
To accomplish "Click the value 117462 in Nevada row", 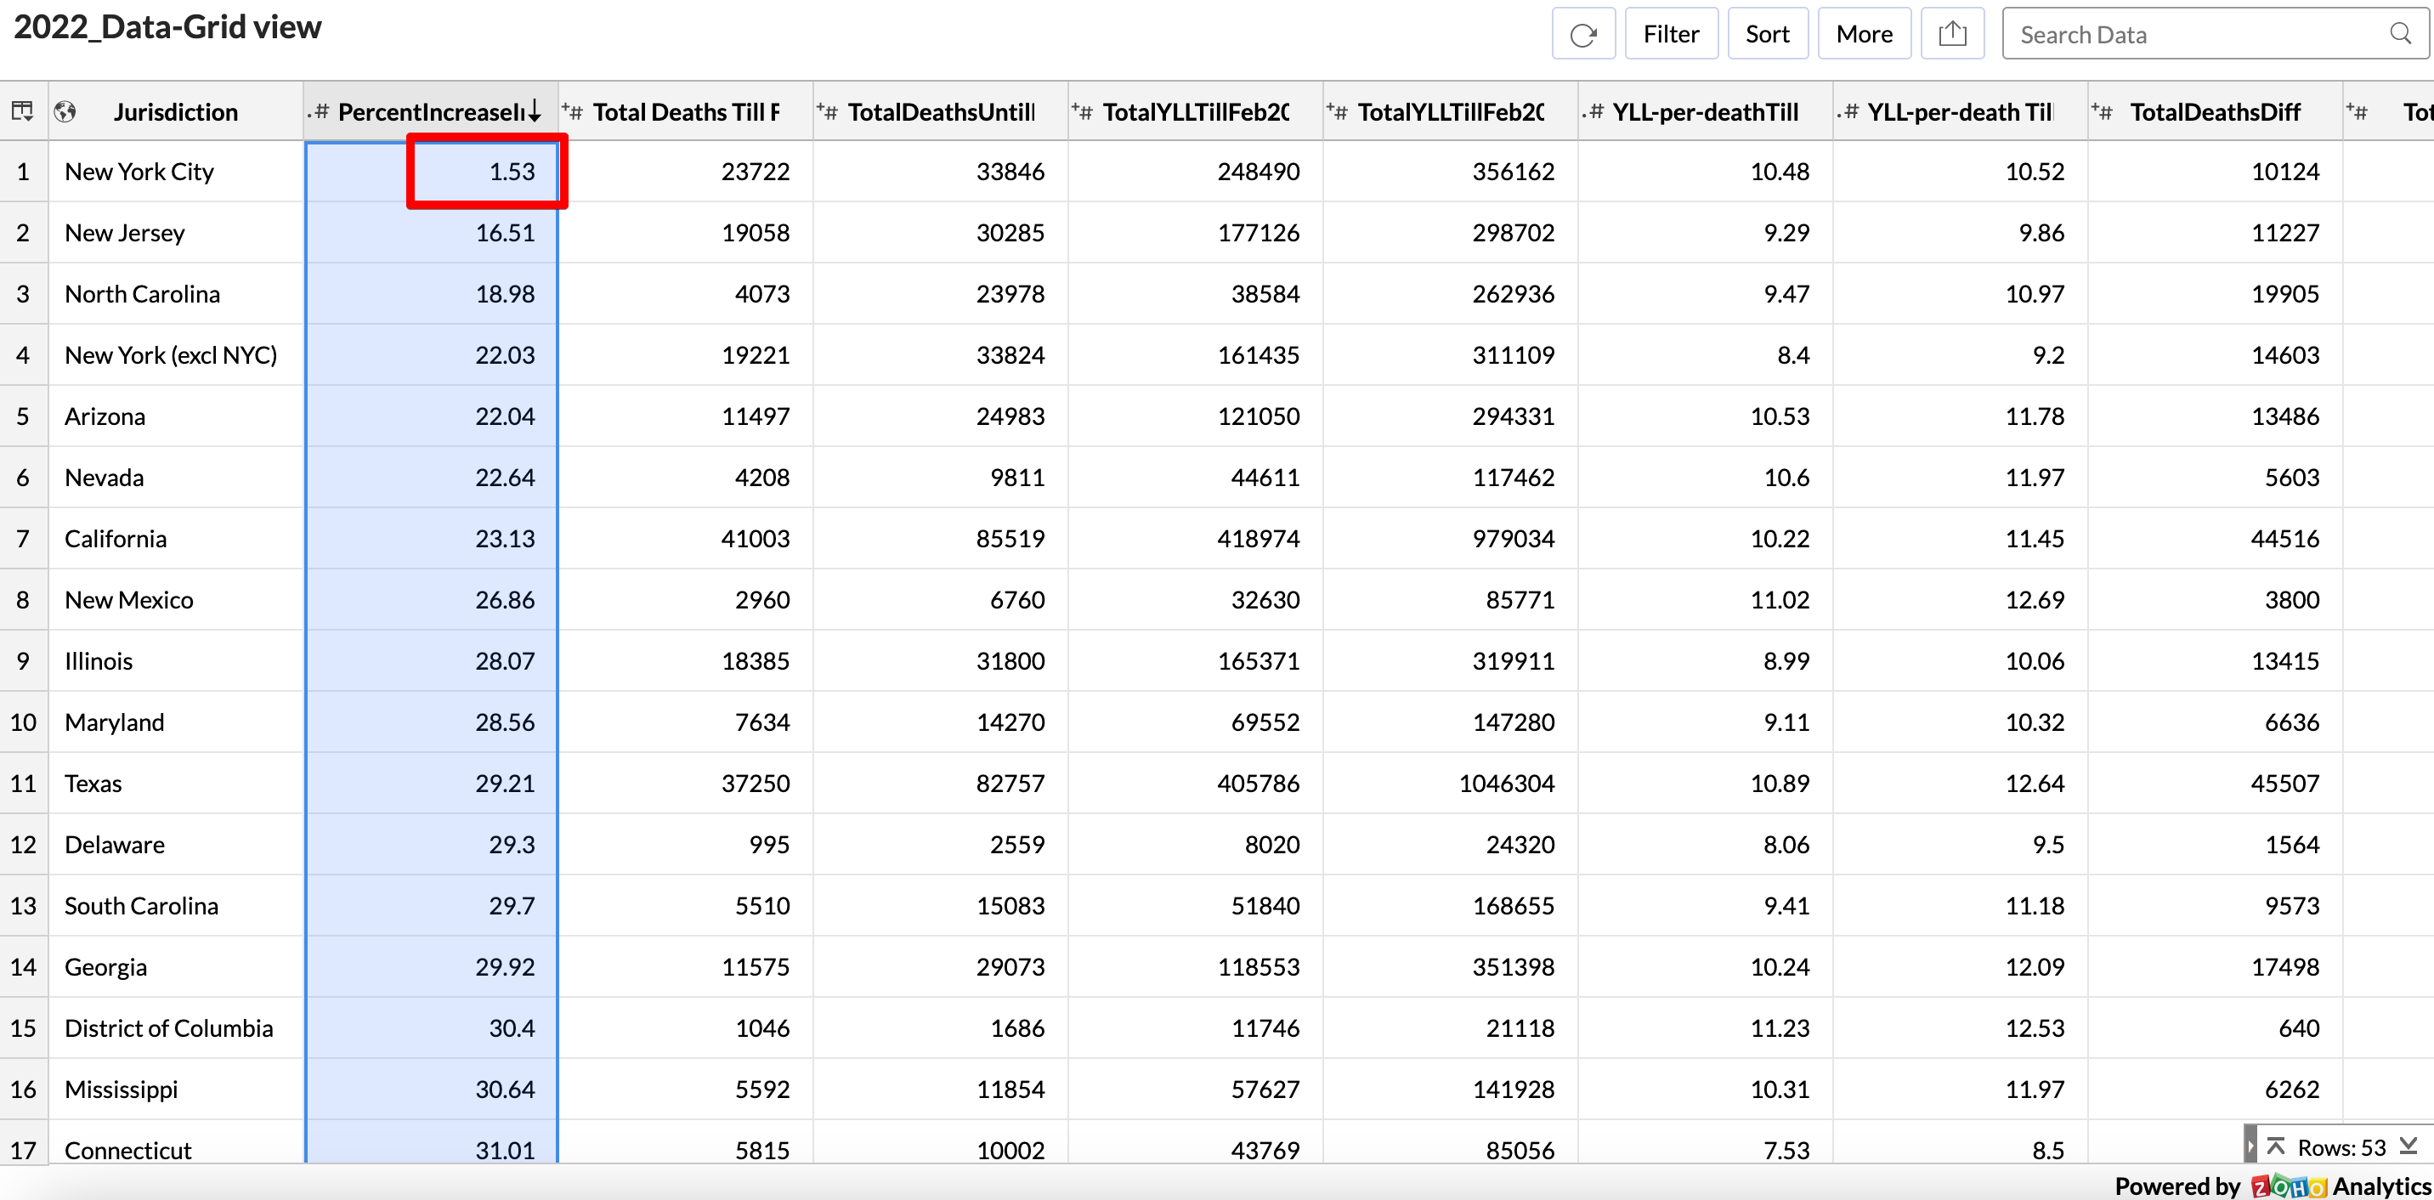I will coord(1513,477).
